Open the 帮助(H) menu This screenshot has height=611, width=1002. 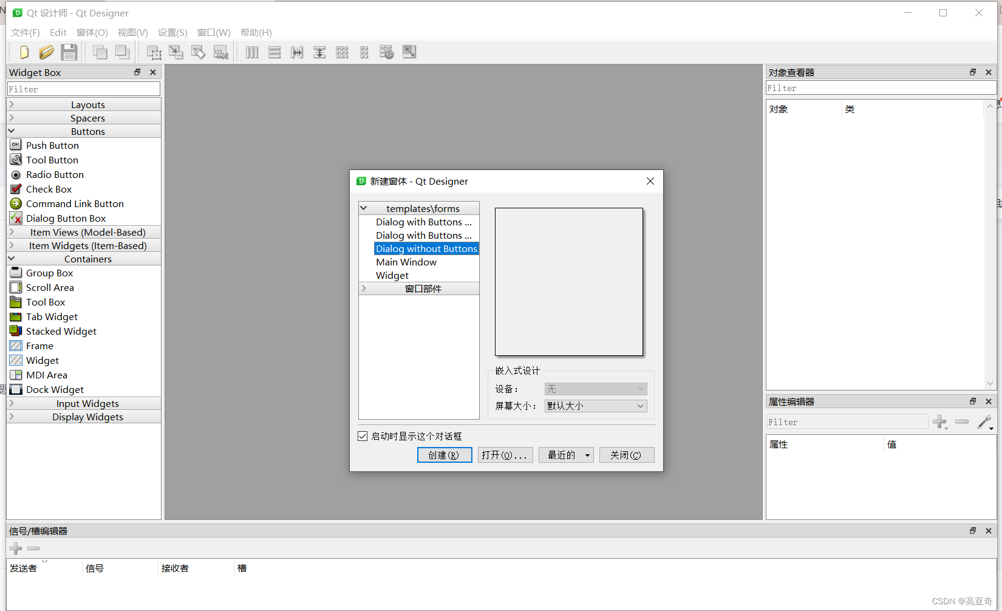tap(256, 32)
